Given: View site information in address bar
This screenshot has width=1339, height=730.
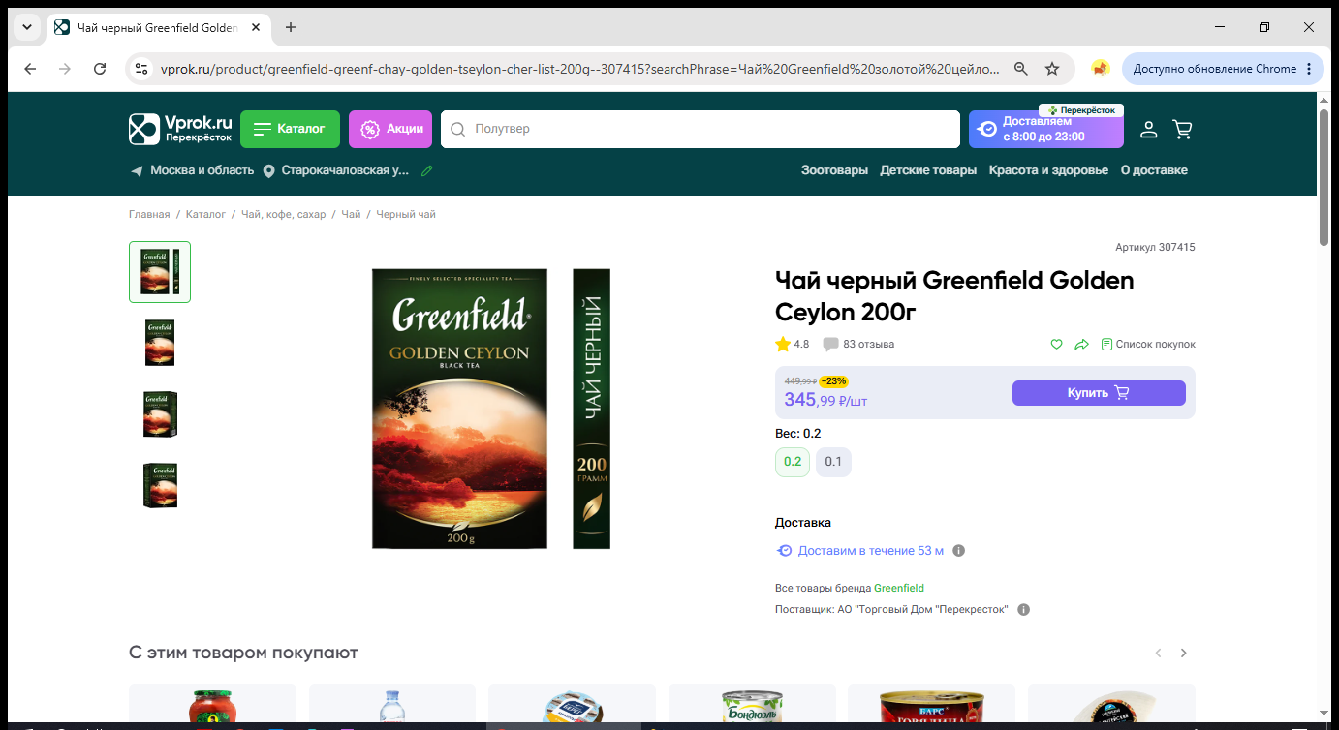Looking at the screenshot, I should pyautogui.click(x=141, y=69).
